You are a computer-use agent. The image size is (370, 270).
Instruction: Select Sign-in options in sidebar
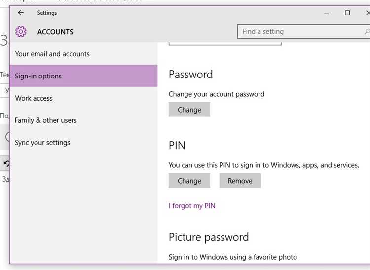point(38,76)
